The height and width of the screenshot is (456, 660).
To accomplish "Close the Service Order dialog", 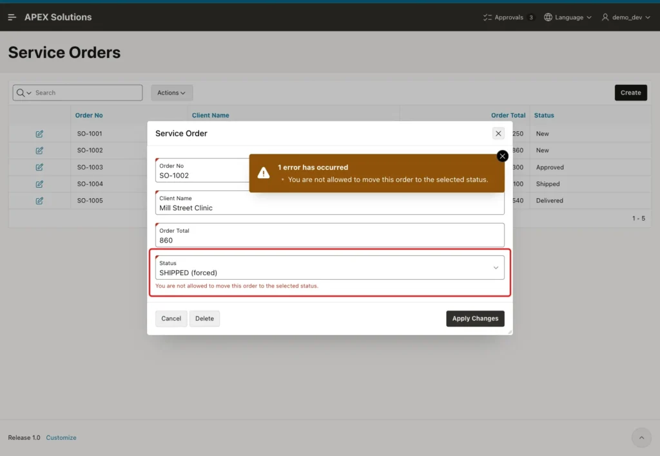I will pos(498,134).
